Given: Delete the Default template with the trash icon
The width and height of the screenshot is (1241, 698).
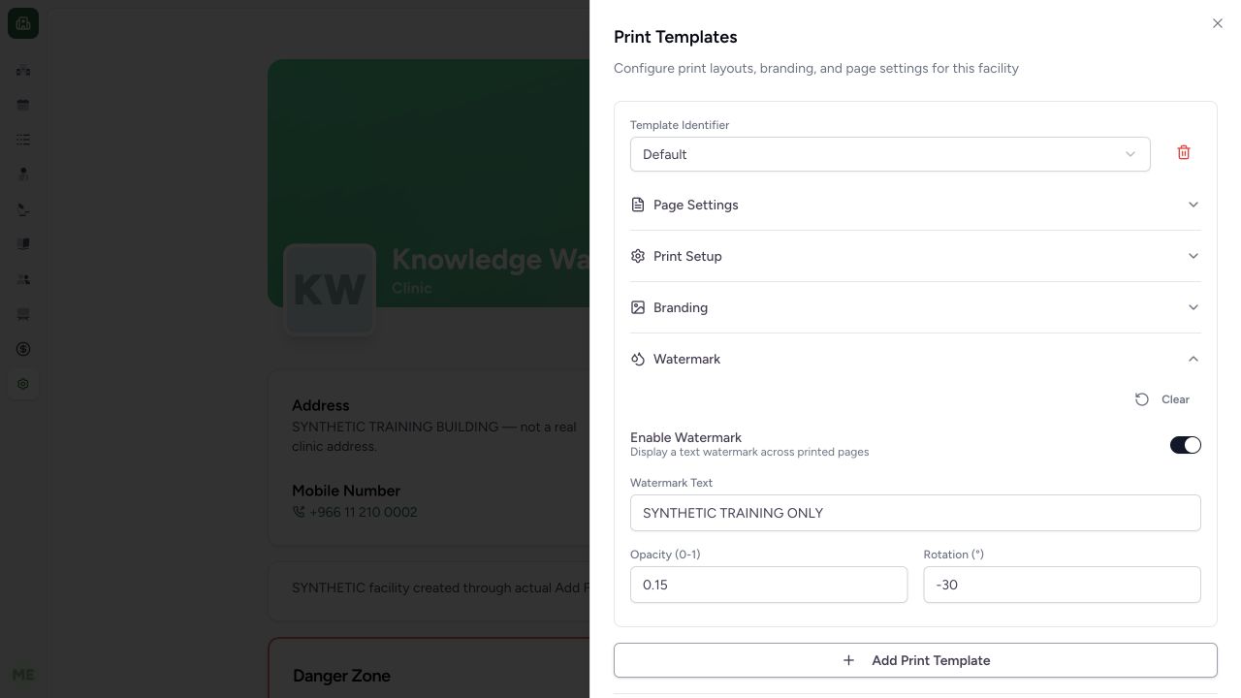Looking at the screenshot, I should coord(1184,153).
